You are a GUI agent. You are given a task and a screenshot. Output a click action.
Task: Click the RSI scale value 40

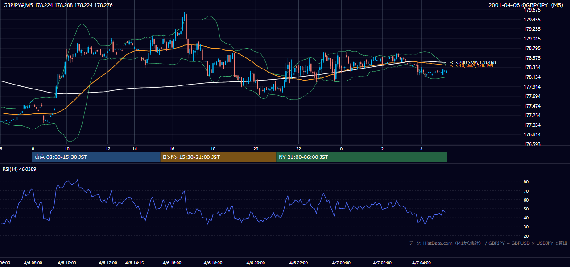[526, 218]
